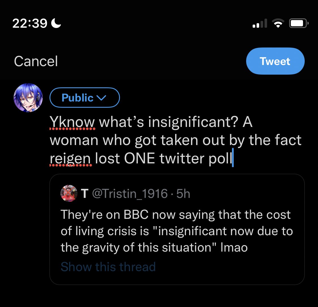Tap the underlined word reigen
The width and height of the screenshot is (318, 307).
click(70, 158)
